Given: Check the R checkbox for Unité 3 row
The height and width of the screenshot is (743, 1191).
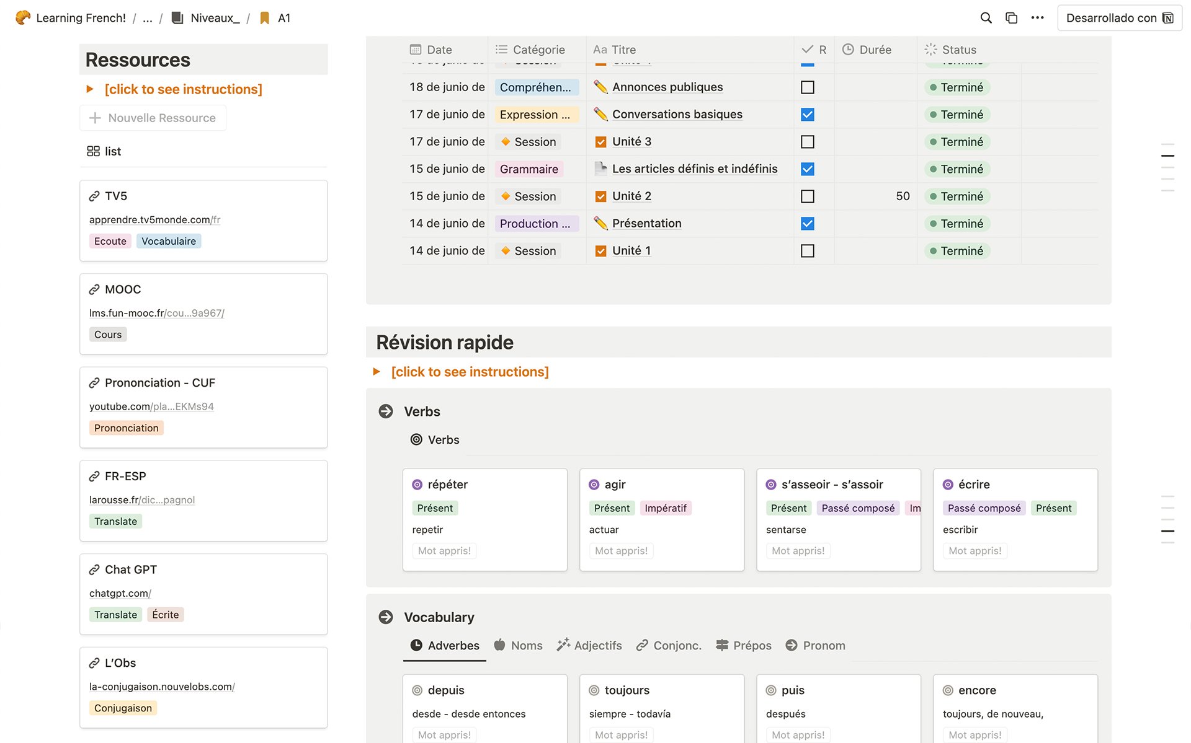Looking at the screenshot, I should 807,141.
